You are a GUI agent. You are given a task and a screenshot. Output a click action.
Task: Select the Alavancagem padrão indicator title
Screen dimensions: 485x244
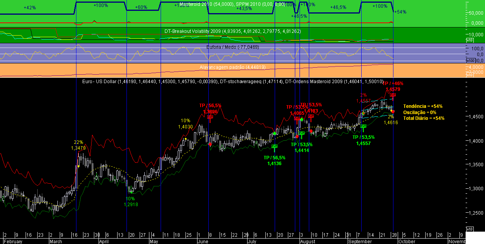click(x=232, y=67)
